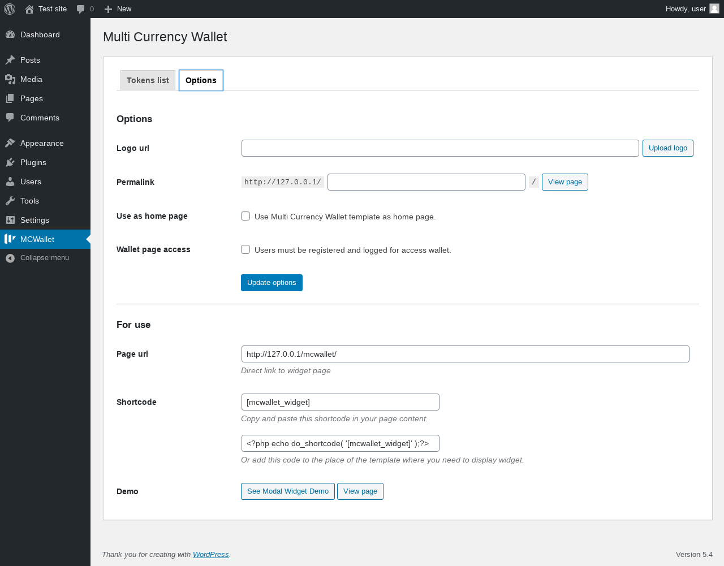Click the Version 5.4 footer text

694,555
